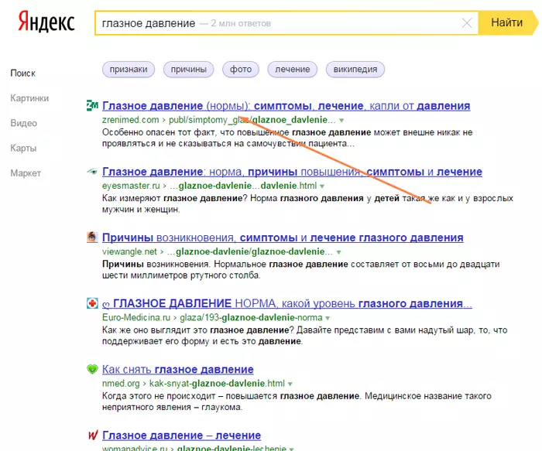Switch to Карты search
The height and width of the screenshot is (451, 542).
tap(23, 148)
